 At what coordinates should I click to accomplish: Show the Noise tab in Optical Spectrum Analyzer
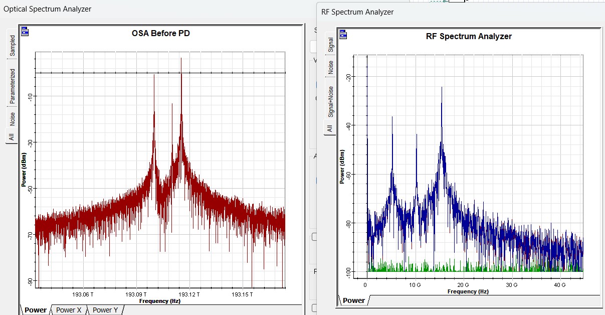12,119
